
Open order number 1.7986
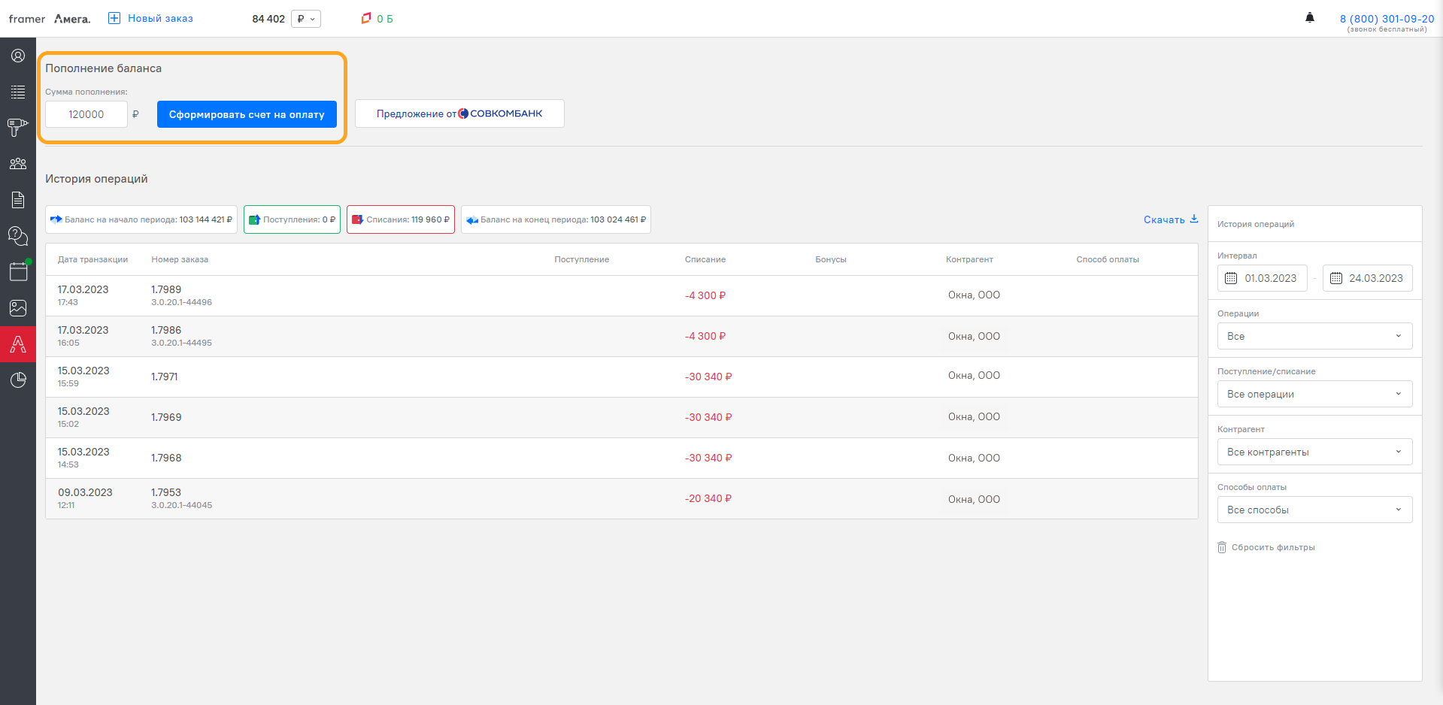pyautogui.click(x=166, y=330)
